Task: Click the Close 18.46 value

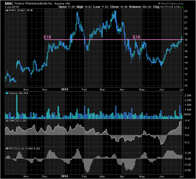Action: click(x=119, y=7)
